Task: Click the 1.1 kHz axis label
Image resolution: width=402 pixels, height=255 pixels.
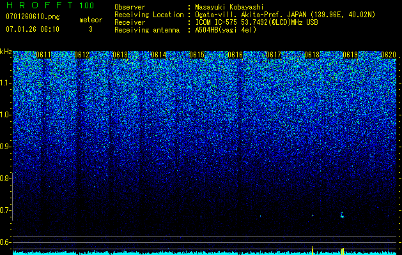Action: (6, 83)
